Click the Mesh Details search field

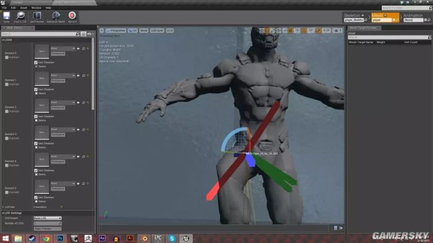pyautogui.click(x=40, y=34)
